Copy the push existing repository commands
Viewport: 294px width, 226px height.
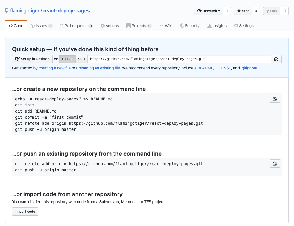(275, 163)
